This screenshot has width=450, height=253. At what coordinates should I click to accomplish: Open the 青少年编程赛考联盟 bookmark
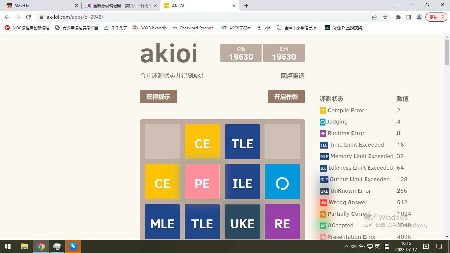click(x=77, y=28)
